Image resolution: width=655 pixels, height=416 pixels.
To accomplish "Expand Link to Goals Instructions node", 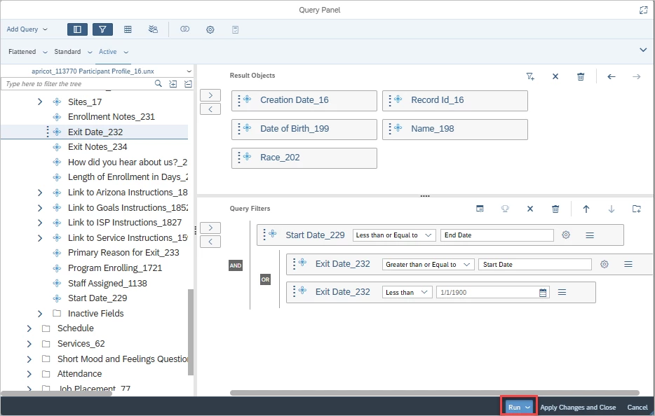I will 40,208.
